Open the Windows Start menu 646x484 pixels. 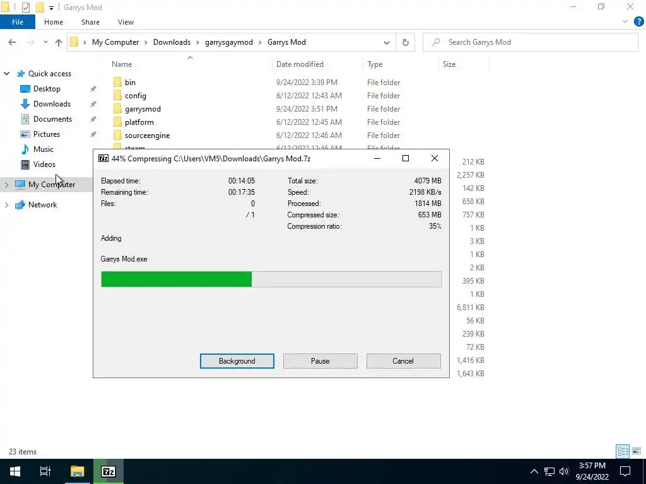[15, 471]
